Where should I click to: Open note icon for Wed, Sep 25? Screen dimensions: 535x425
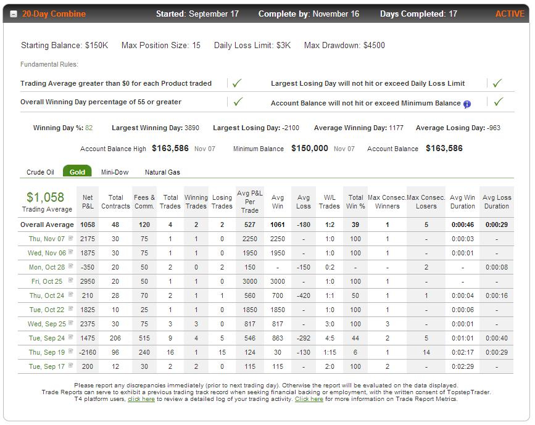pos(70,323)
